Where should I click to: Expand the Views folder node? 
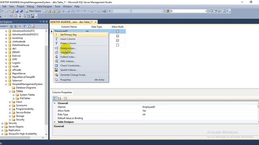[x=10, y=102]
